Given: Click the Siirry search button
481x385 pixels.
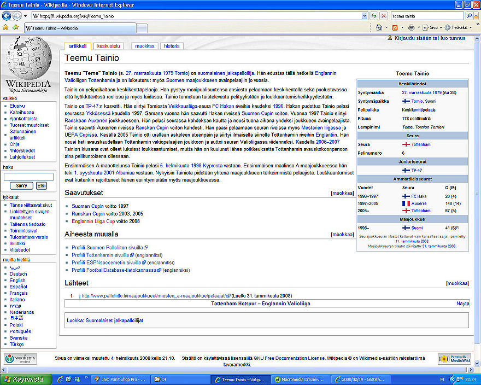Looking at the screenshot, I should tap(21, 185).
